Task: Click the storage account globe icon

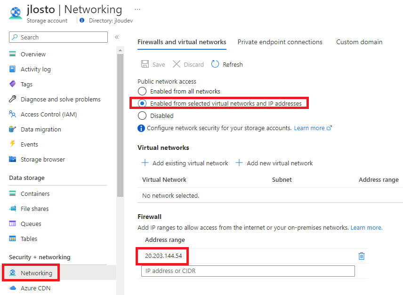Action: [16, 13]
